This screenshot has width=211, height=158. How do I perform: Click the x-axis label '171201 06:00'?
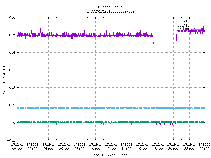tap(64, 147)
